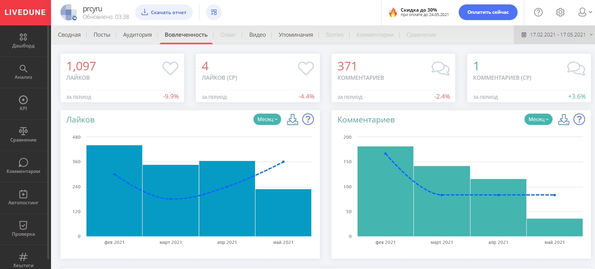This screenshot has width=595, height=269.
Task: Switch to the Аудитория tab
Action: (x=137, y=35)
